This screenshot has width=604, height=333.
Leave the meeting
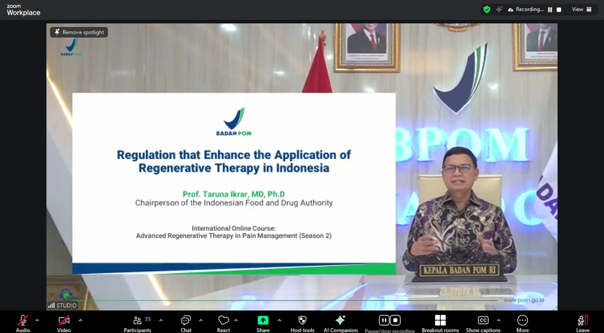tap(582, 323)
